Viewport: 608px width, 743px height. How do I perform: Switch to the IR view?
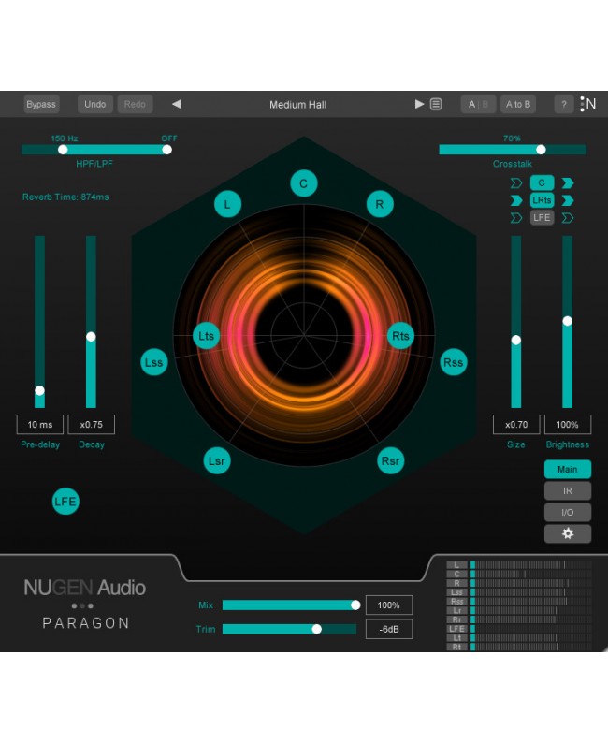(x=567, y=491)
